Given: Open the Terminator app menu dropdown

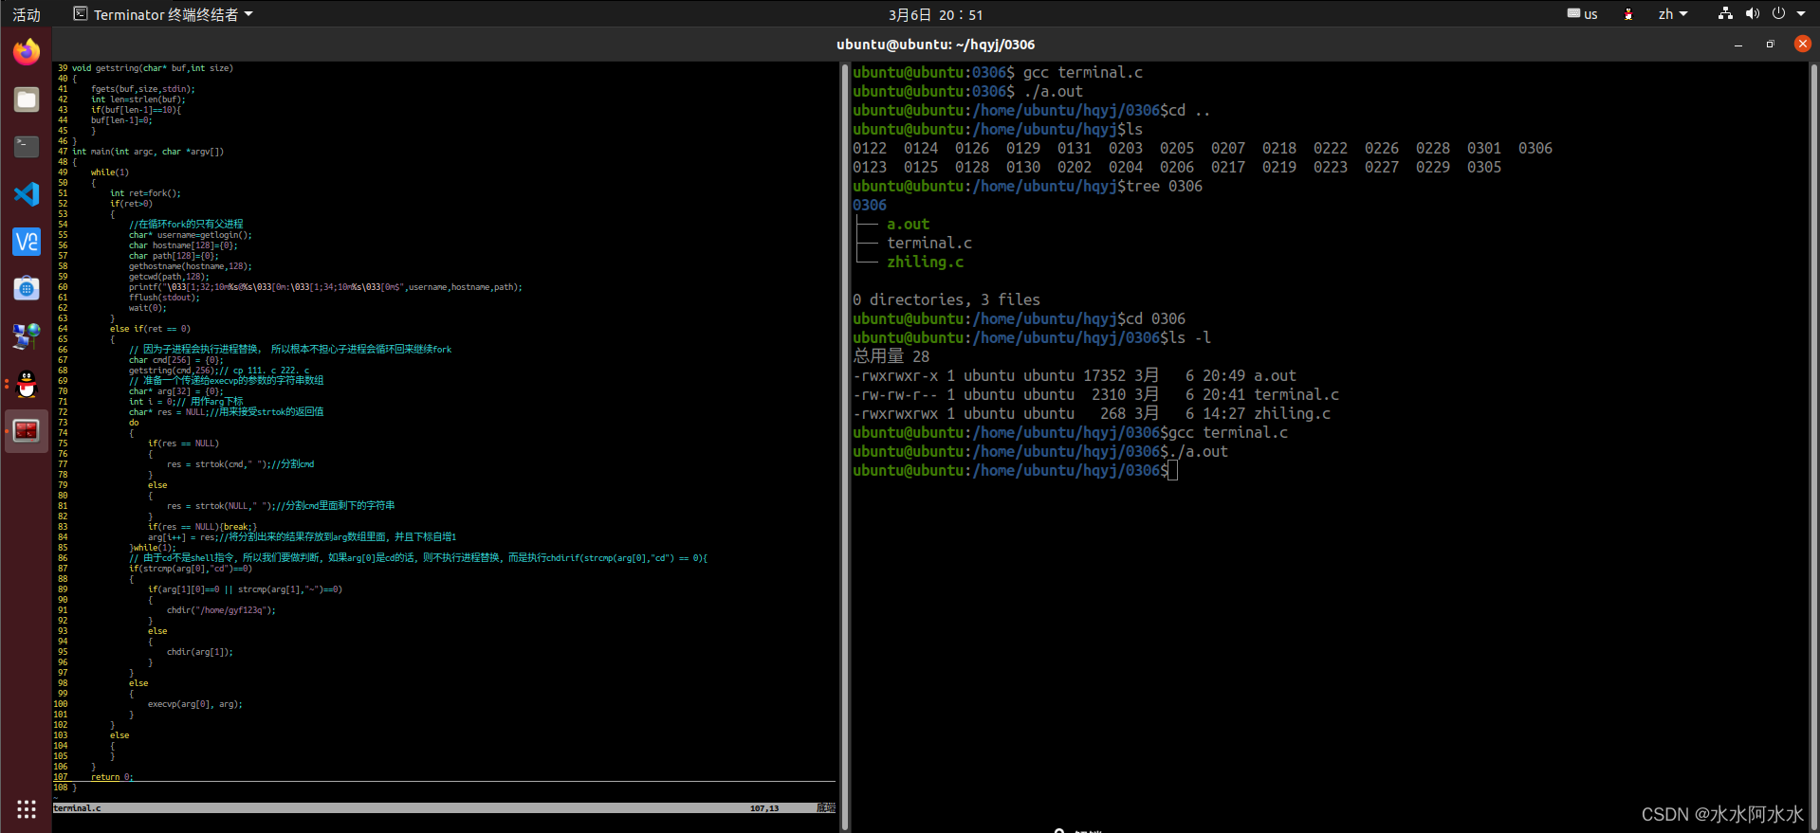Looking at the screenshot, I should coord(163,14).
